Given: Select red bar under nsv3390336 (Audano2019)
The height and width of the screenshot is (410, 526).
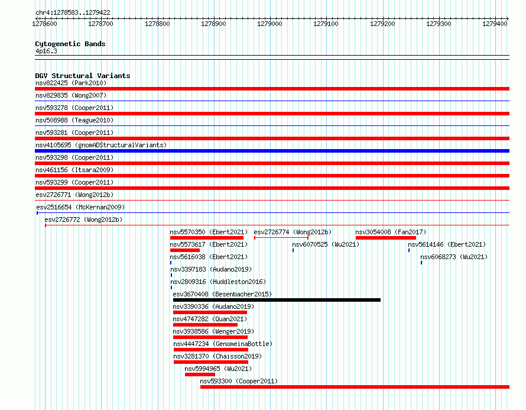Looking at the screenshot, I should coord(210,312).
